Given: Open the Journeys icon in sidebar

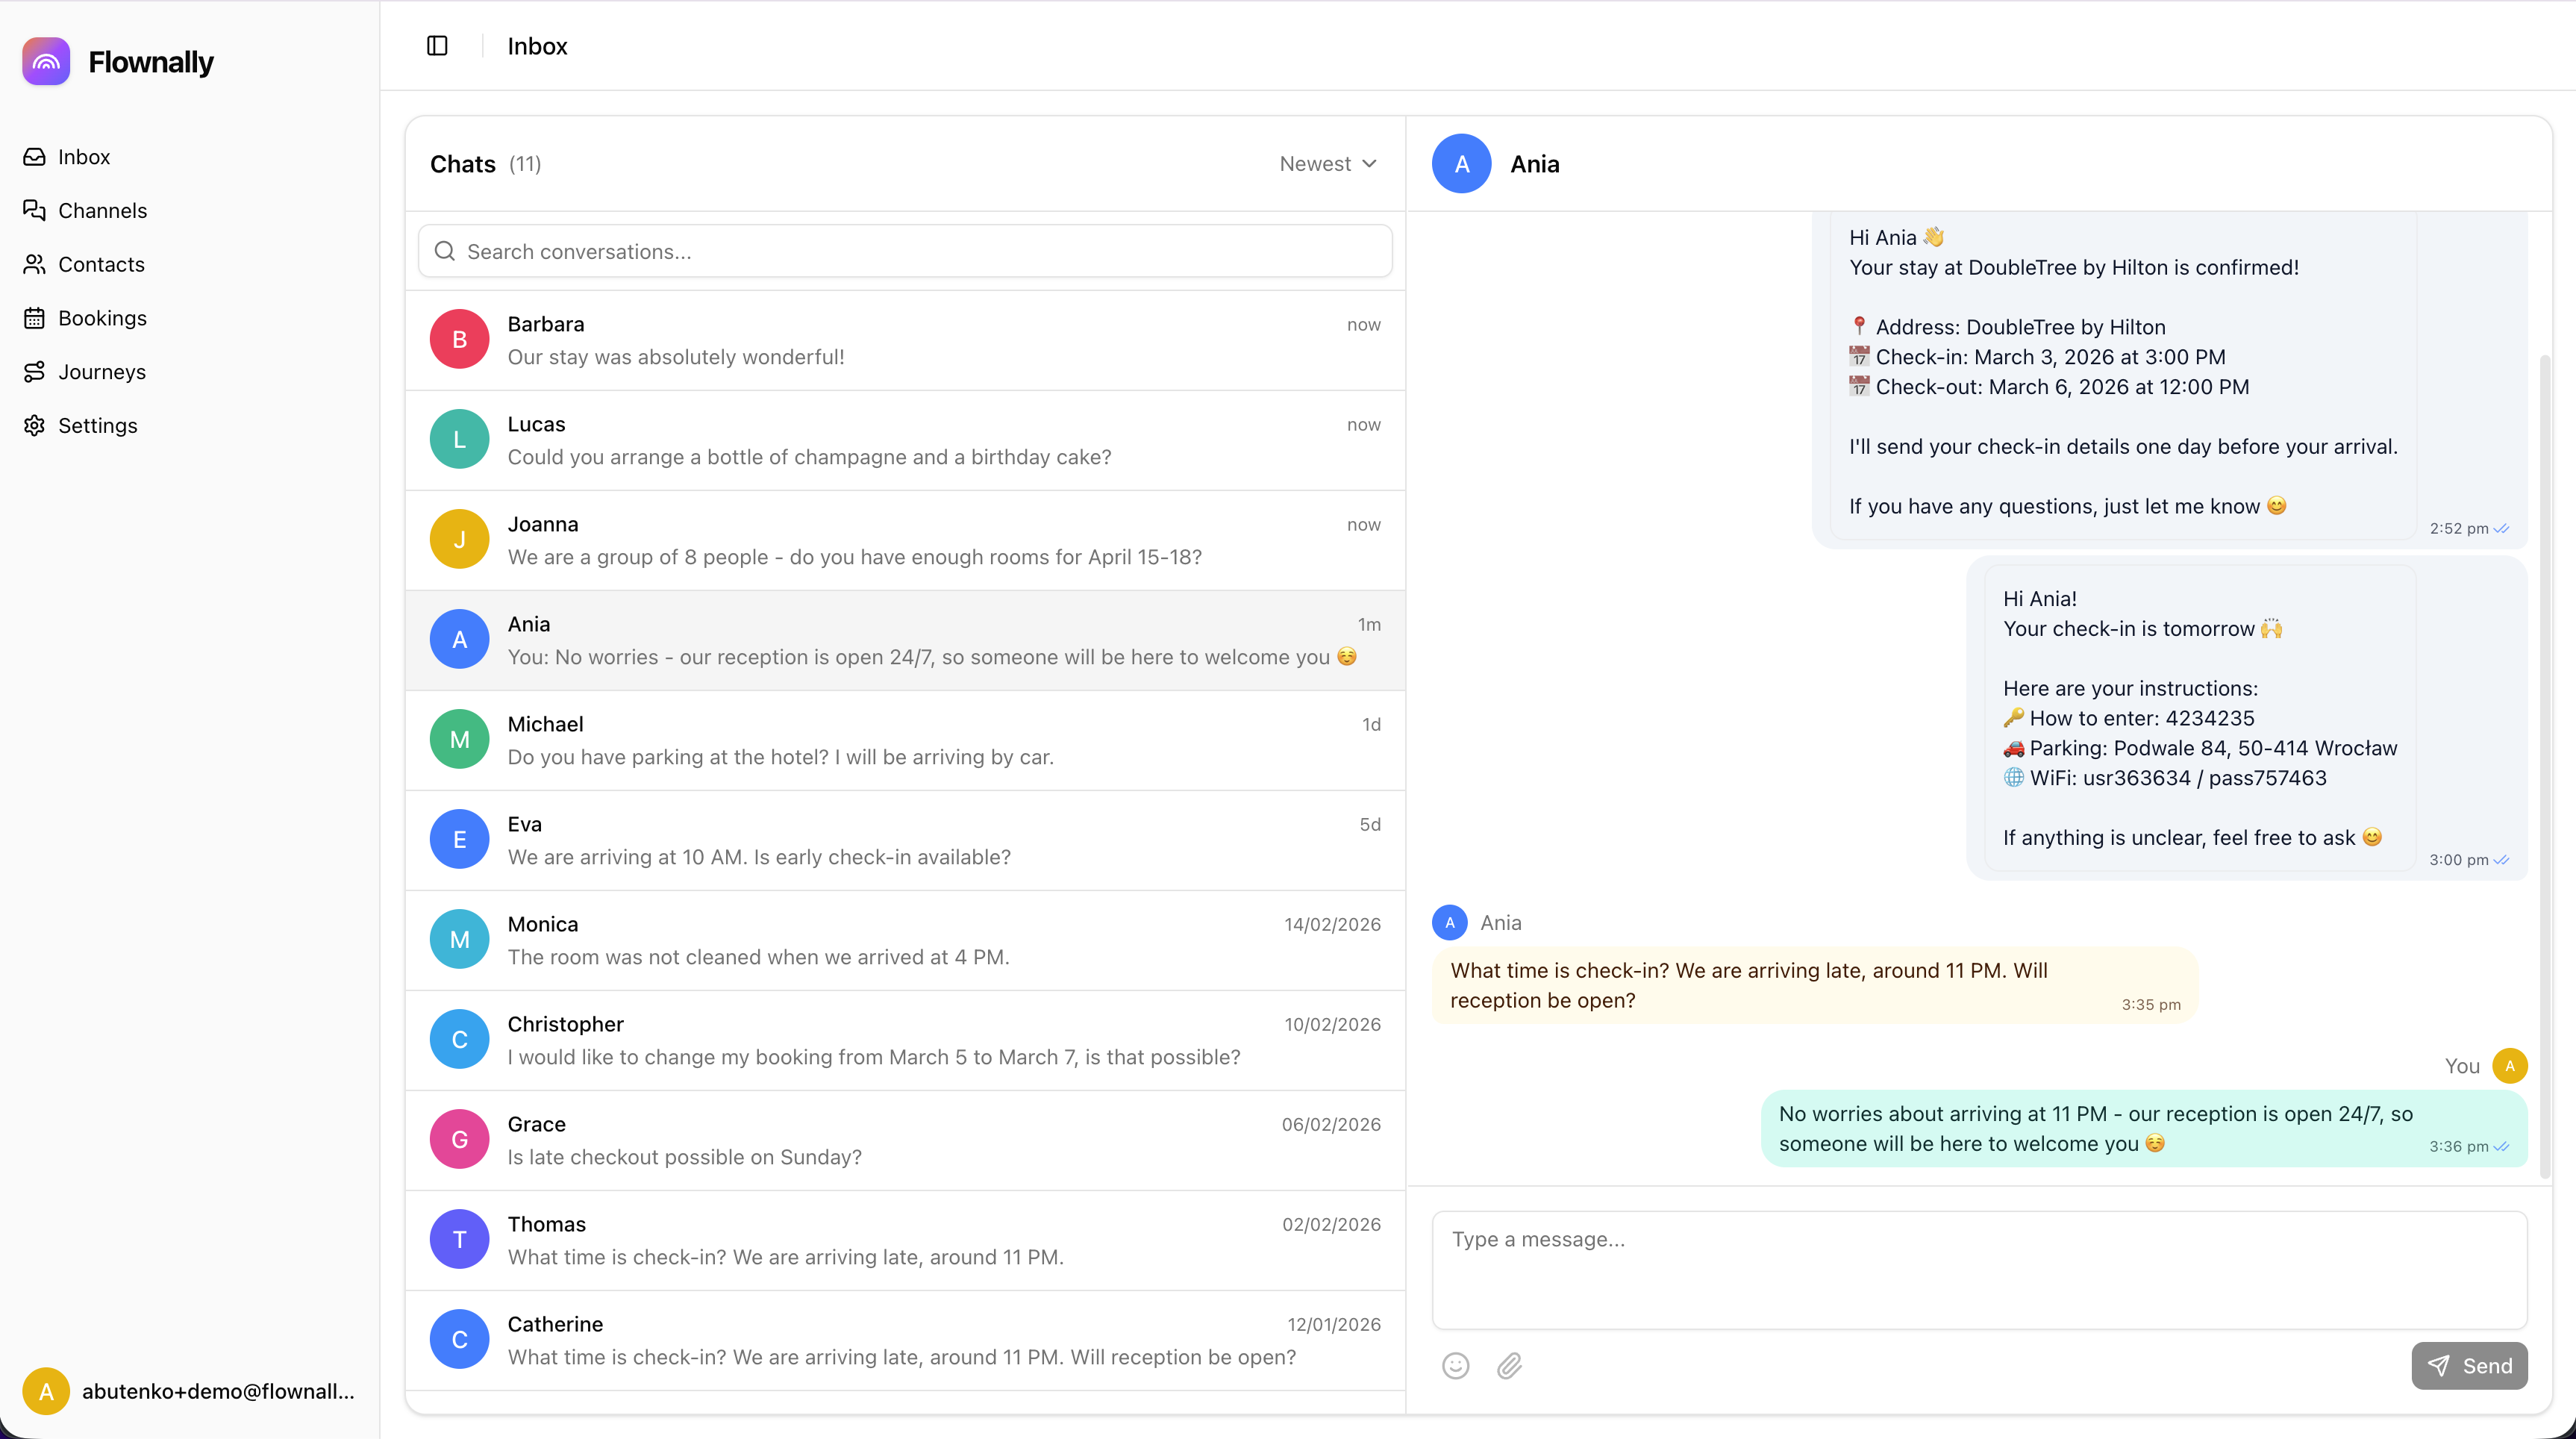Looking at the screenshot, I should pyautogui.click(x=34, y=371).
